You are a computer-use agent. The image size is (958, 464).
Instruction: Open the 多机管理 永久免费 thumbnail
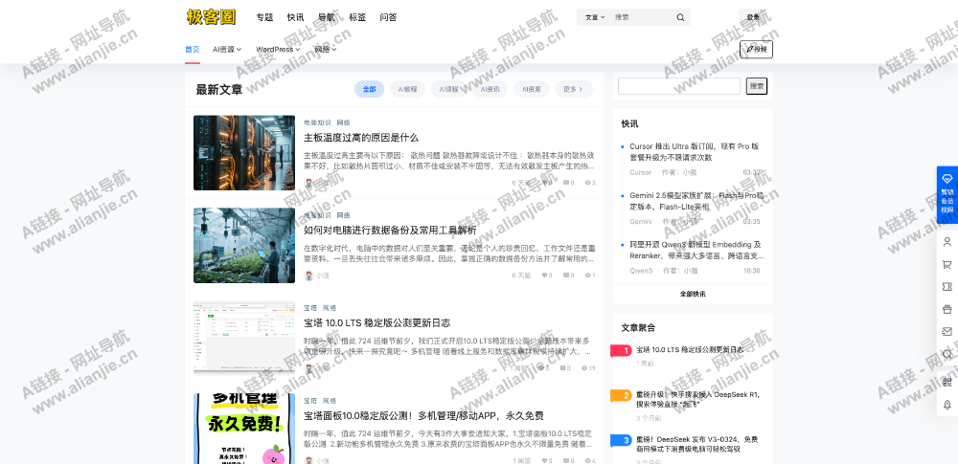coord(243,429)
